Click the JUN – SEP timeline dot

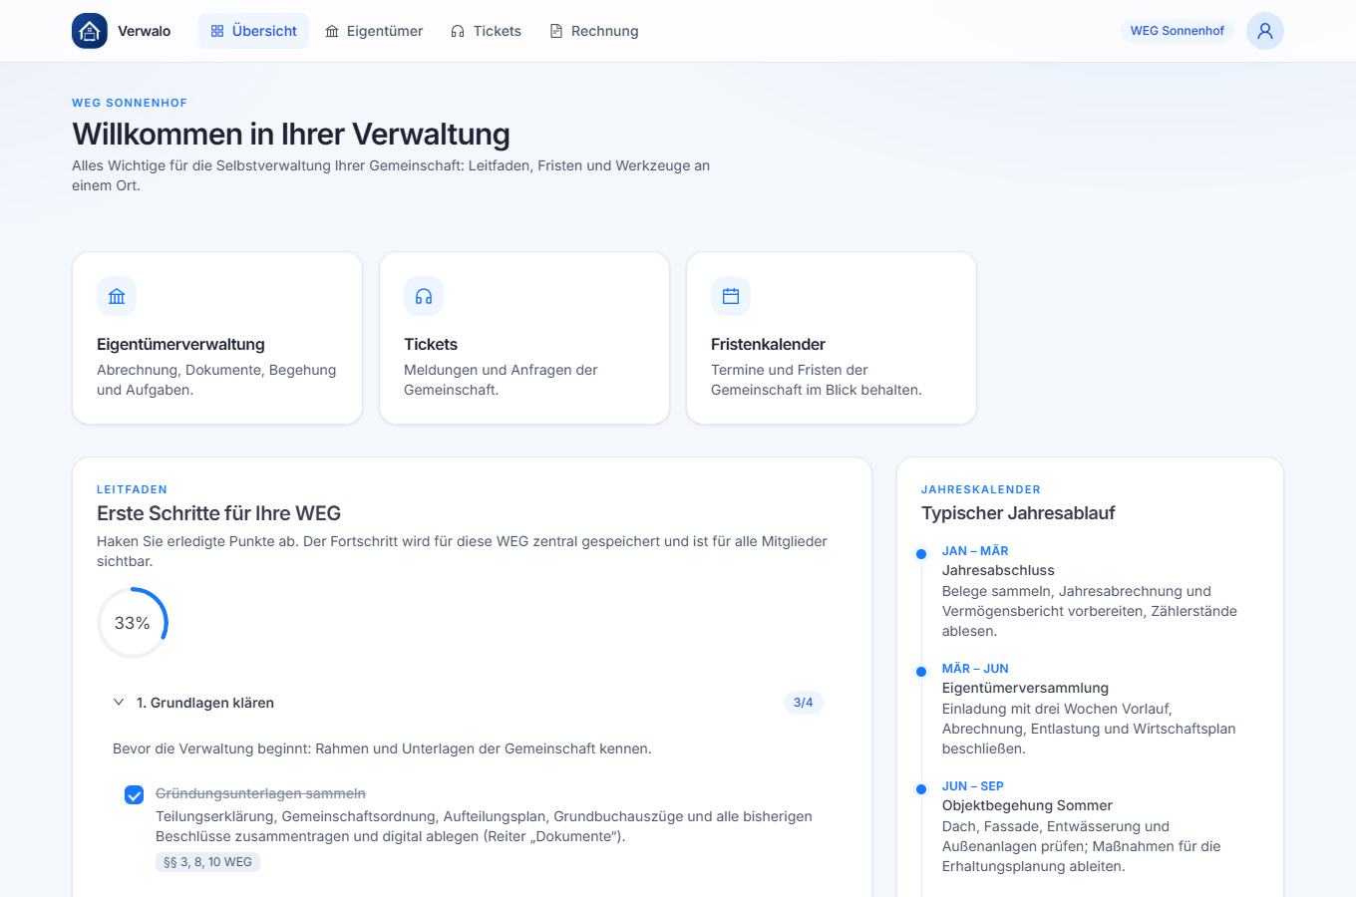click(921, 789)
